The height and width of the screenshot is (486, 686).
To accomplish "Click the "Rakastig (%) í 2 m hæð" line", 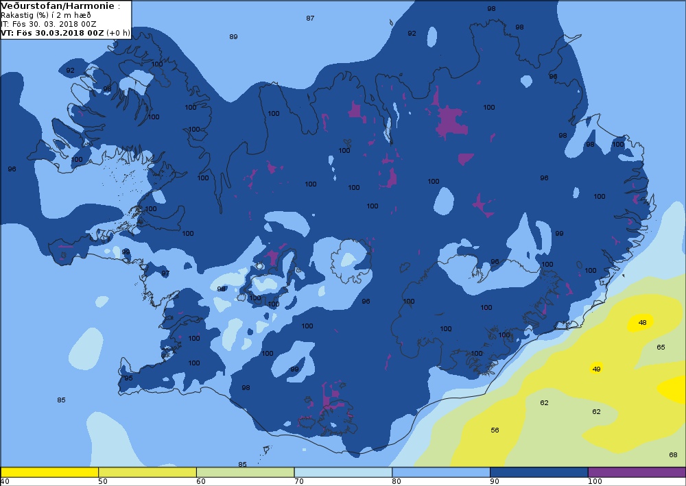I will tap(46, 15).
